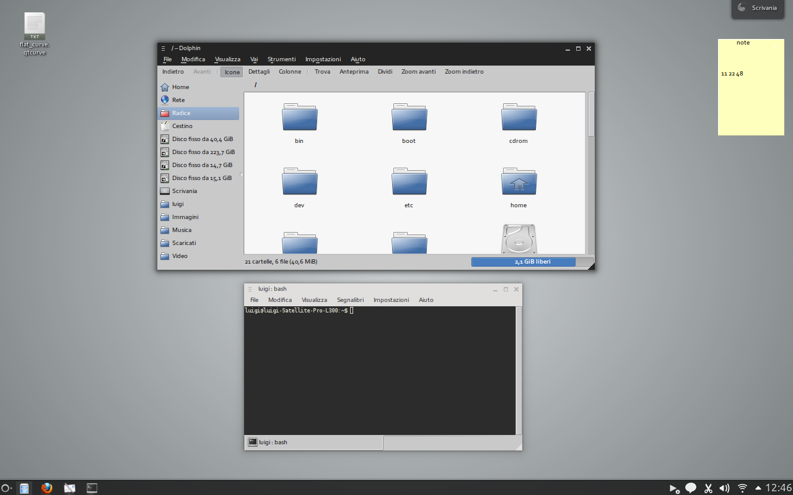Open terminal Modifica menu
The width and height of the screenshot is (793, 495).
click(x=280, y=300)
